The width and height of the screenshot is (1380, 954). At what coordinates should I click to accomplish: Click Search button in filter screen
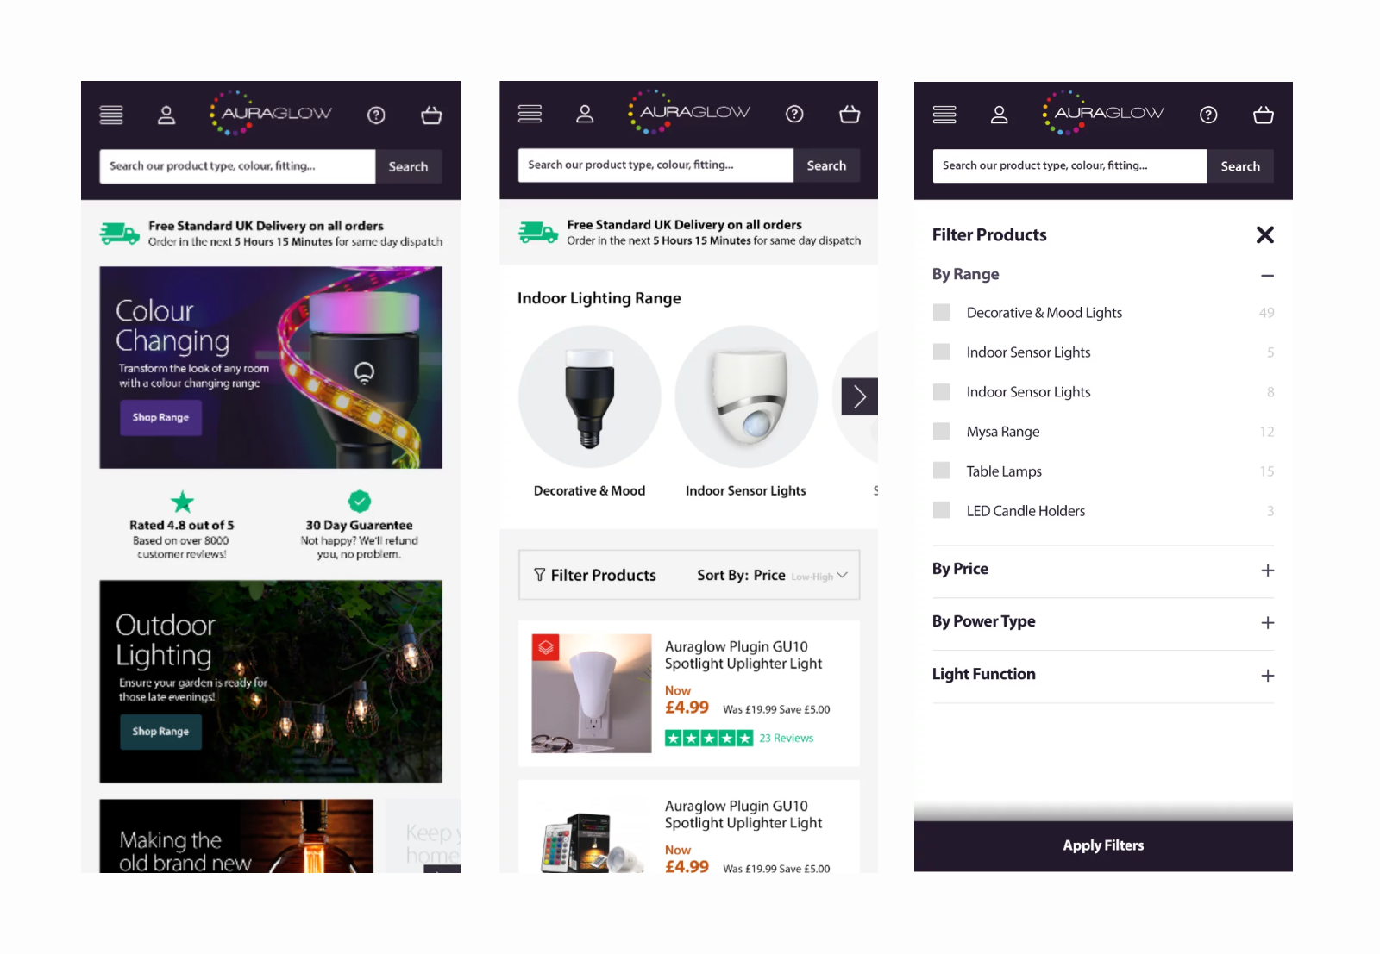(1240, 166)
